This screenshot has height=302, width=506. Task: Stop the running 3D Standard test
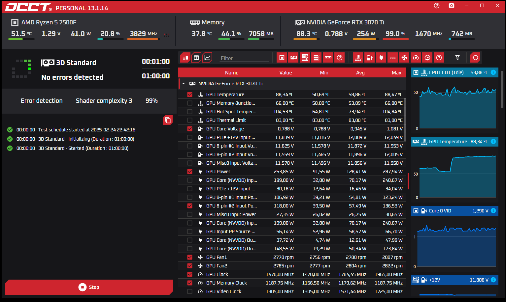point(89,287)
